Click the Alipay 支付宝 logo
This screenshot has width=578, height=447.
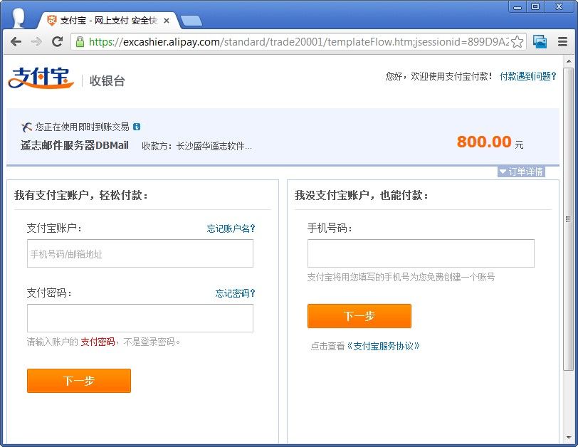pos(41,78)
